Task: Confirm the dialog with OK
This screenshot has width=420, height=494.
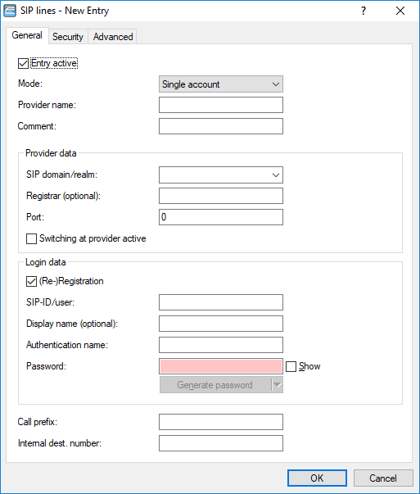Action: pyautogui.click(x=317, y=478)
